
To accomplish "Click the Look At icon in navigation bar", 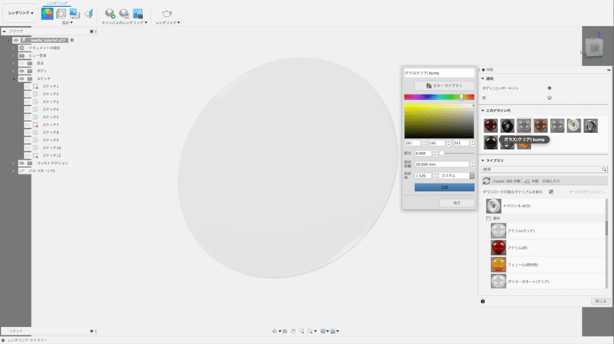I will tap(285, 331).
